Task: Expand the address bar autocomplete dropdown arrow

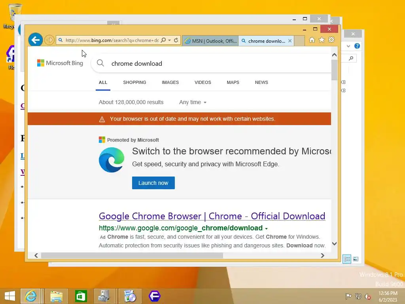Action: click(169, 40)
